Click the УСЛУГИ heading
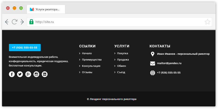The height and width of the screenshot is (109, 218). [x=122, y=46]
